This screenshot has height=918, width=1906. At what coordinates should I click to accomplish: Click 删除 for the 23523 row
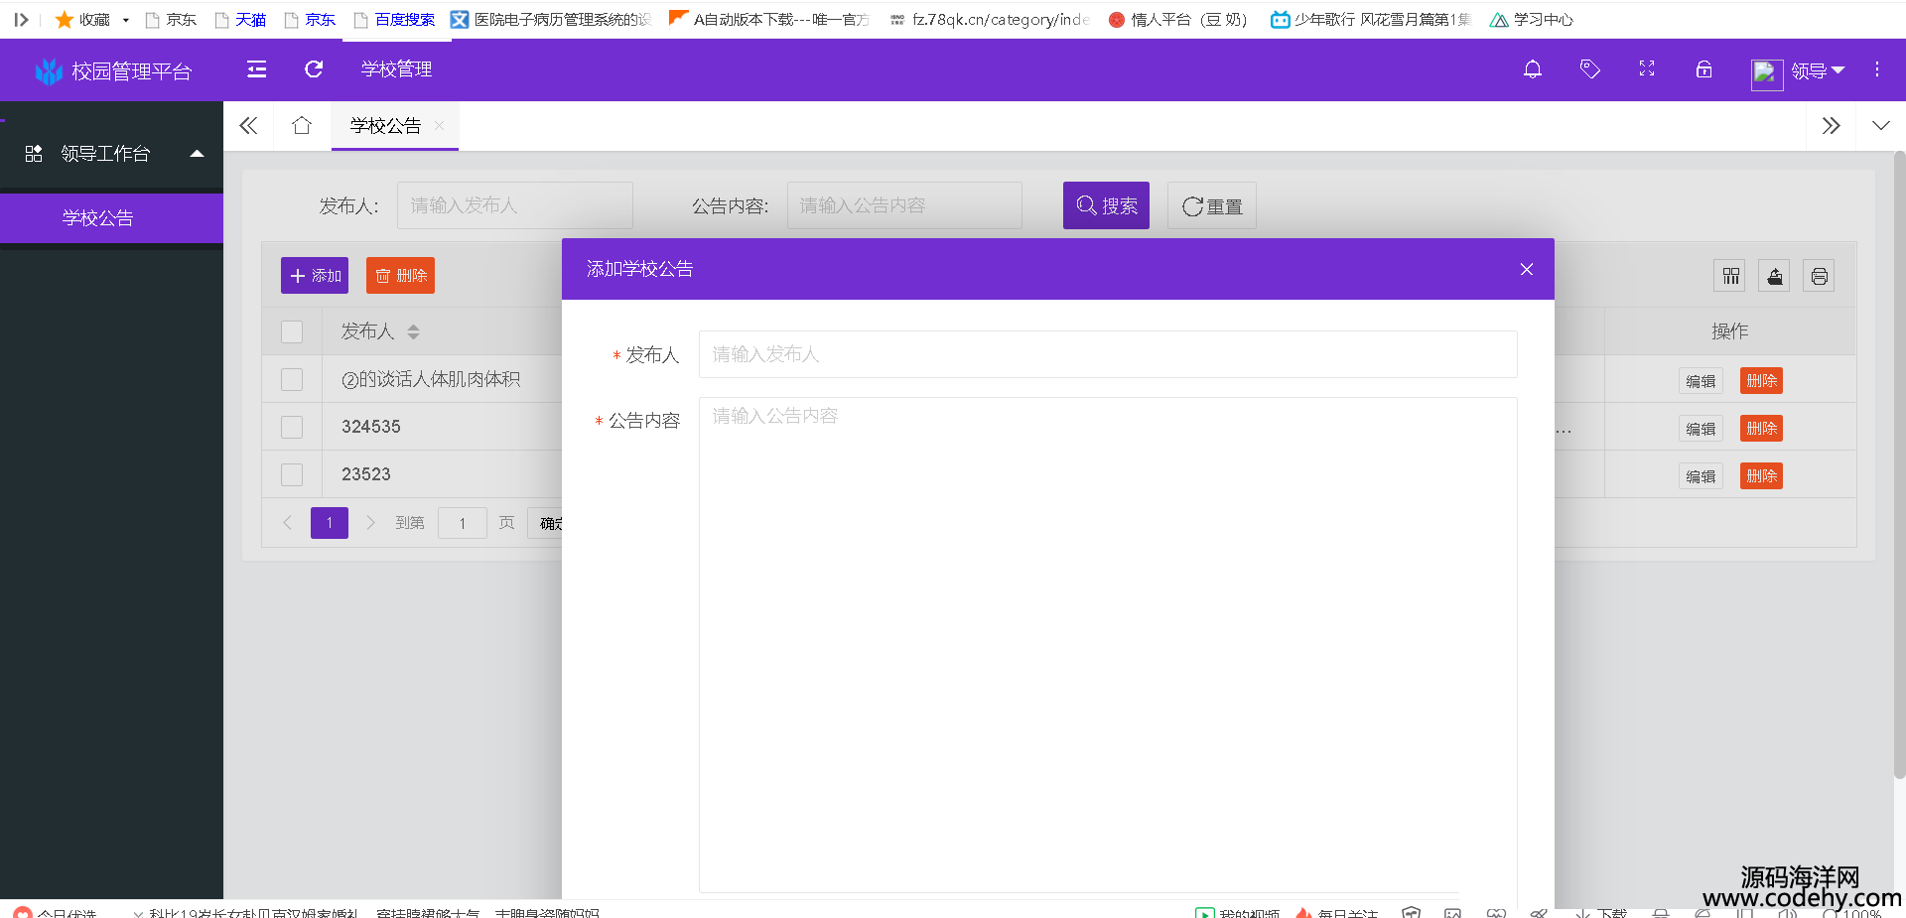[x=1761, y=476]
